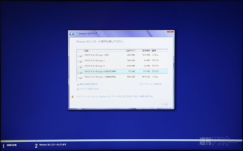Click the refresh icon below the partition list

click(x=78, y=84)
